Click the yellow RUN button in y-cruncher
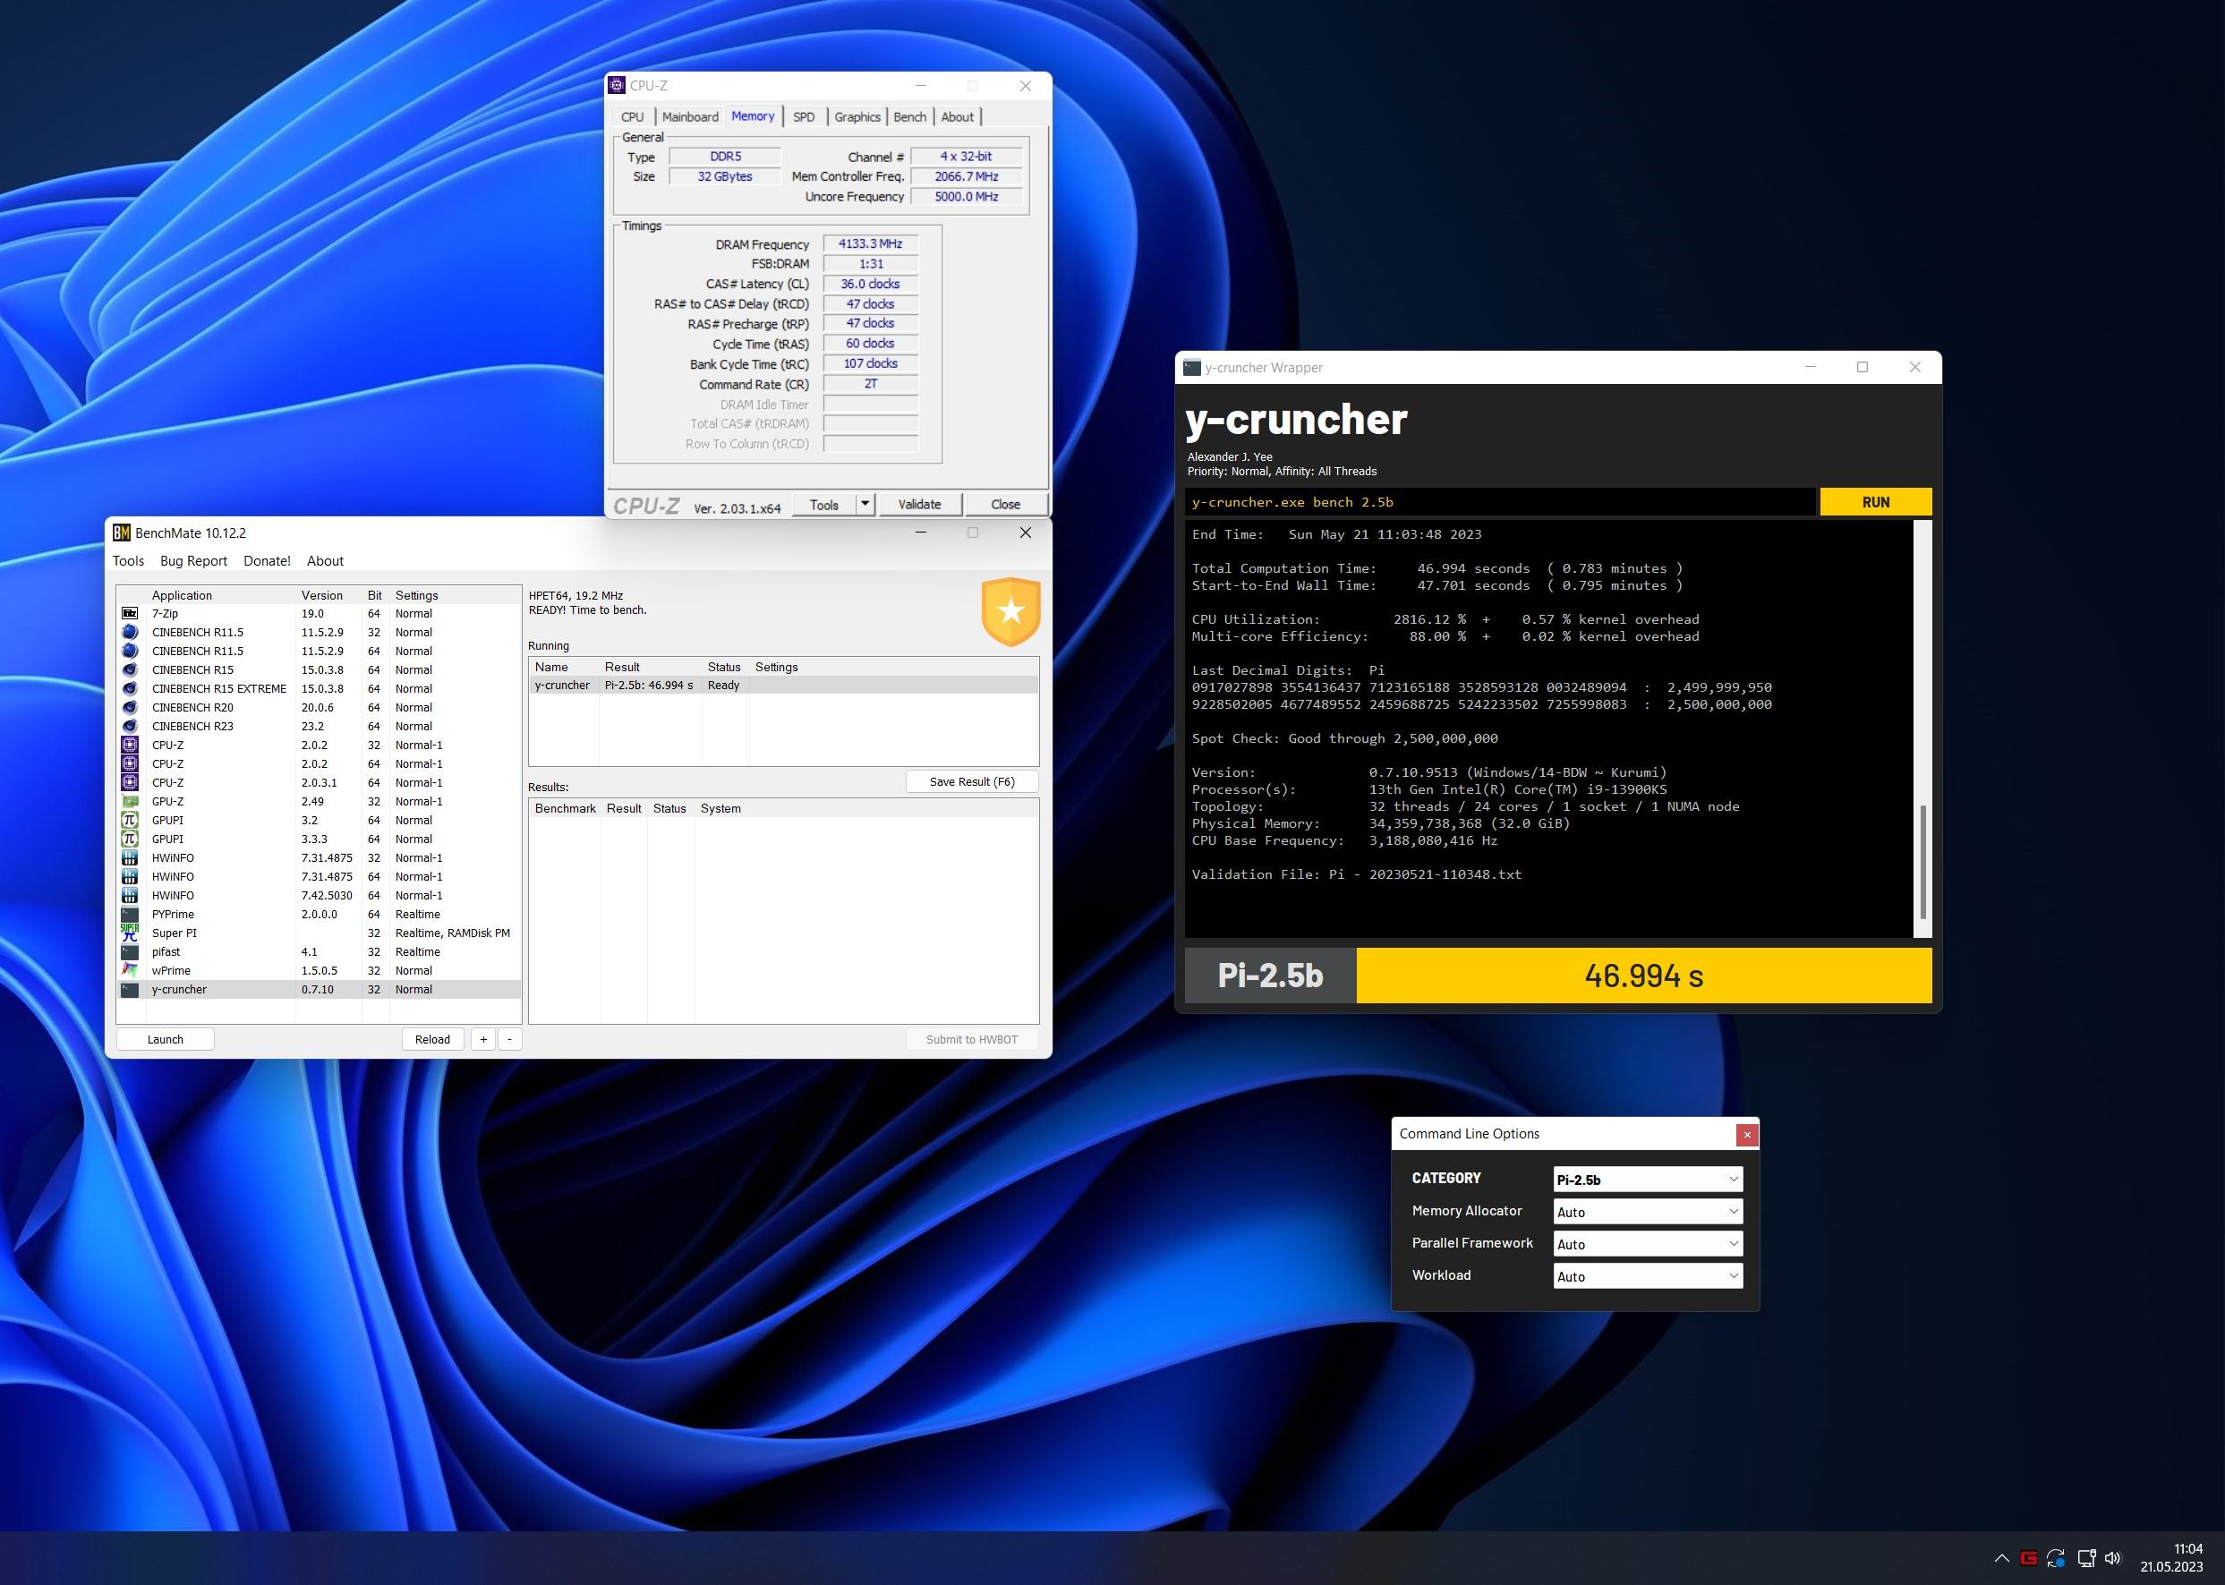2225x1585 pixels. pyautogui.click(x=1876, y=503)
